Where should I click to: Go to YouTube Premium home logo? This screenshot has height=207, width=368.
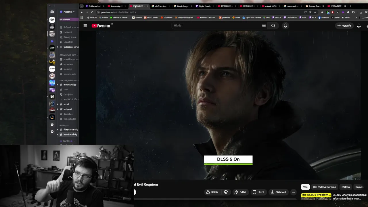pyautogui.click(x=101, y=26)
